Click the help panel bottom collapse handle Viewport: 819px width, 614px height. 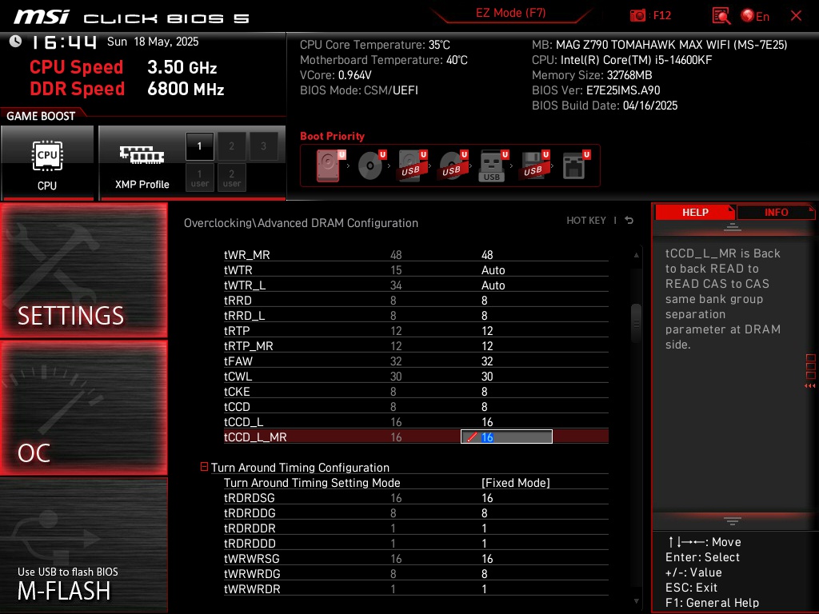pos(733,521)
